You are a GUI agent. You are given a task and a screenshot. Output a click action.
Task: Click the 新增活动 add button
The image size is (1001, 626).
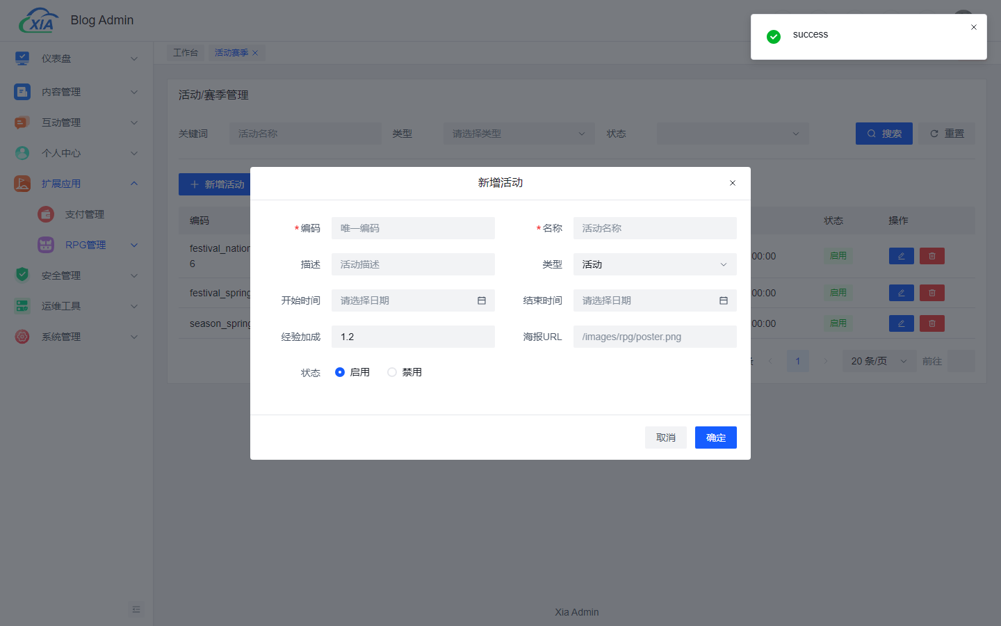click(x=215, y=184)
